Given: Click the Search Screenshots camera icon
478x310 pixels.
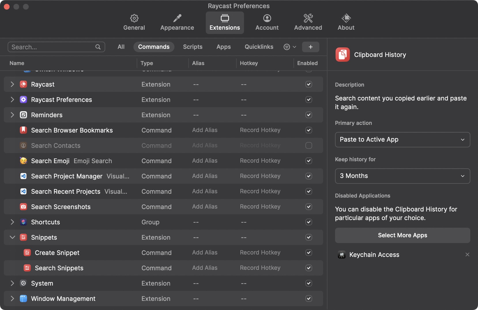Looking at the screenshot, I should pos(23,207).
